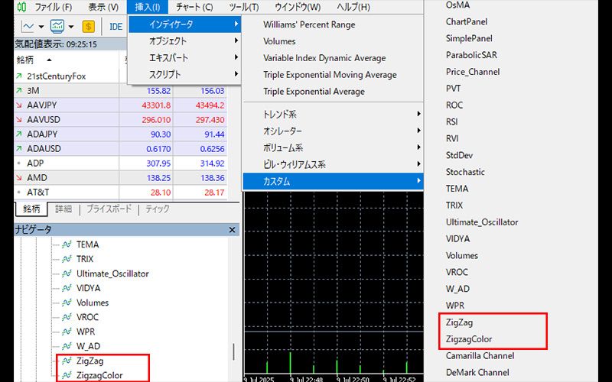Select オブジェクト in the insert menu
612x382 pixels.
[x=168, y=41]
